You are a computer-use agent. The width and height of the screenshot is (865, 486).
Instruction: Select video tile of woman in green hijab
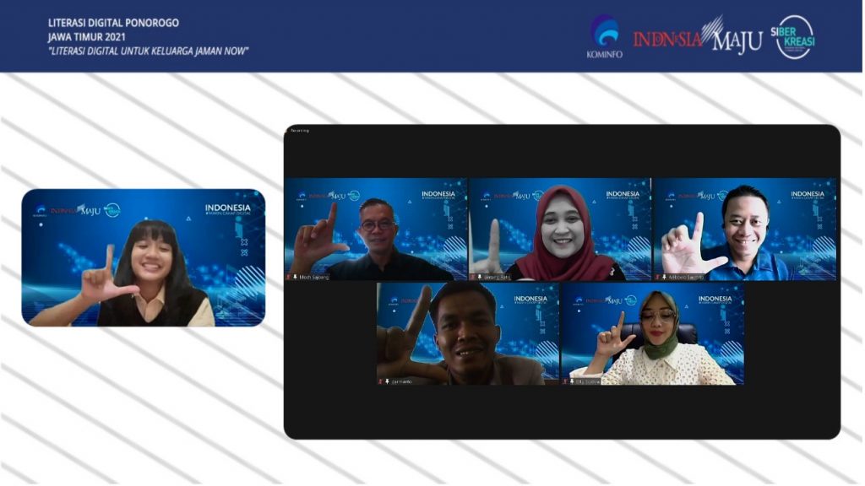click(x=652, y=334)
